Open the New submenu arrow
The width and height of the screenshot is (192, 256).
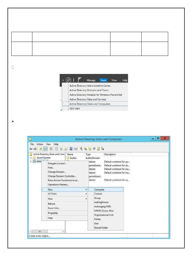click(86, 189)
